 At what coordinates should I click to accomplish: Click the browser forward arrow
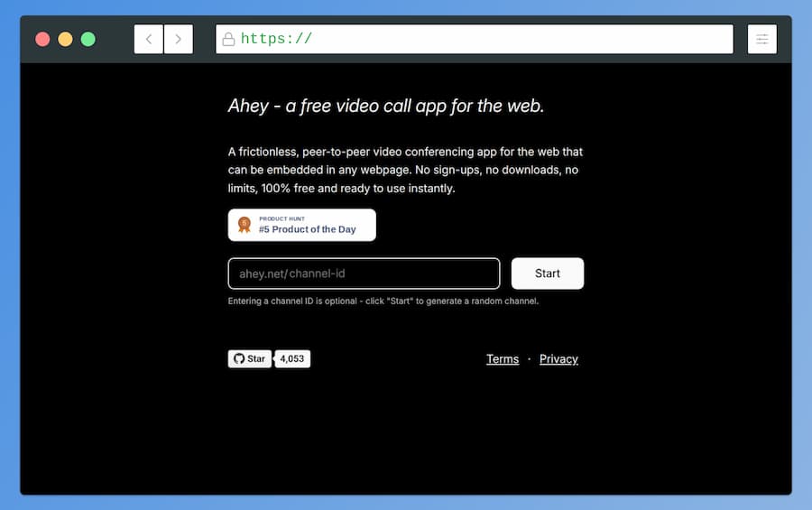(x=178, y=39)
